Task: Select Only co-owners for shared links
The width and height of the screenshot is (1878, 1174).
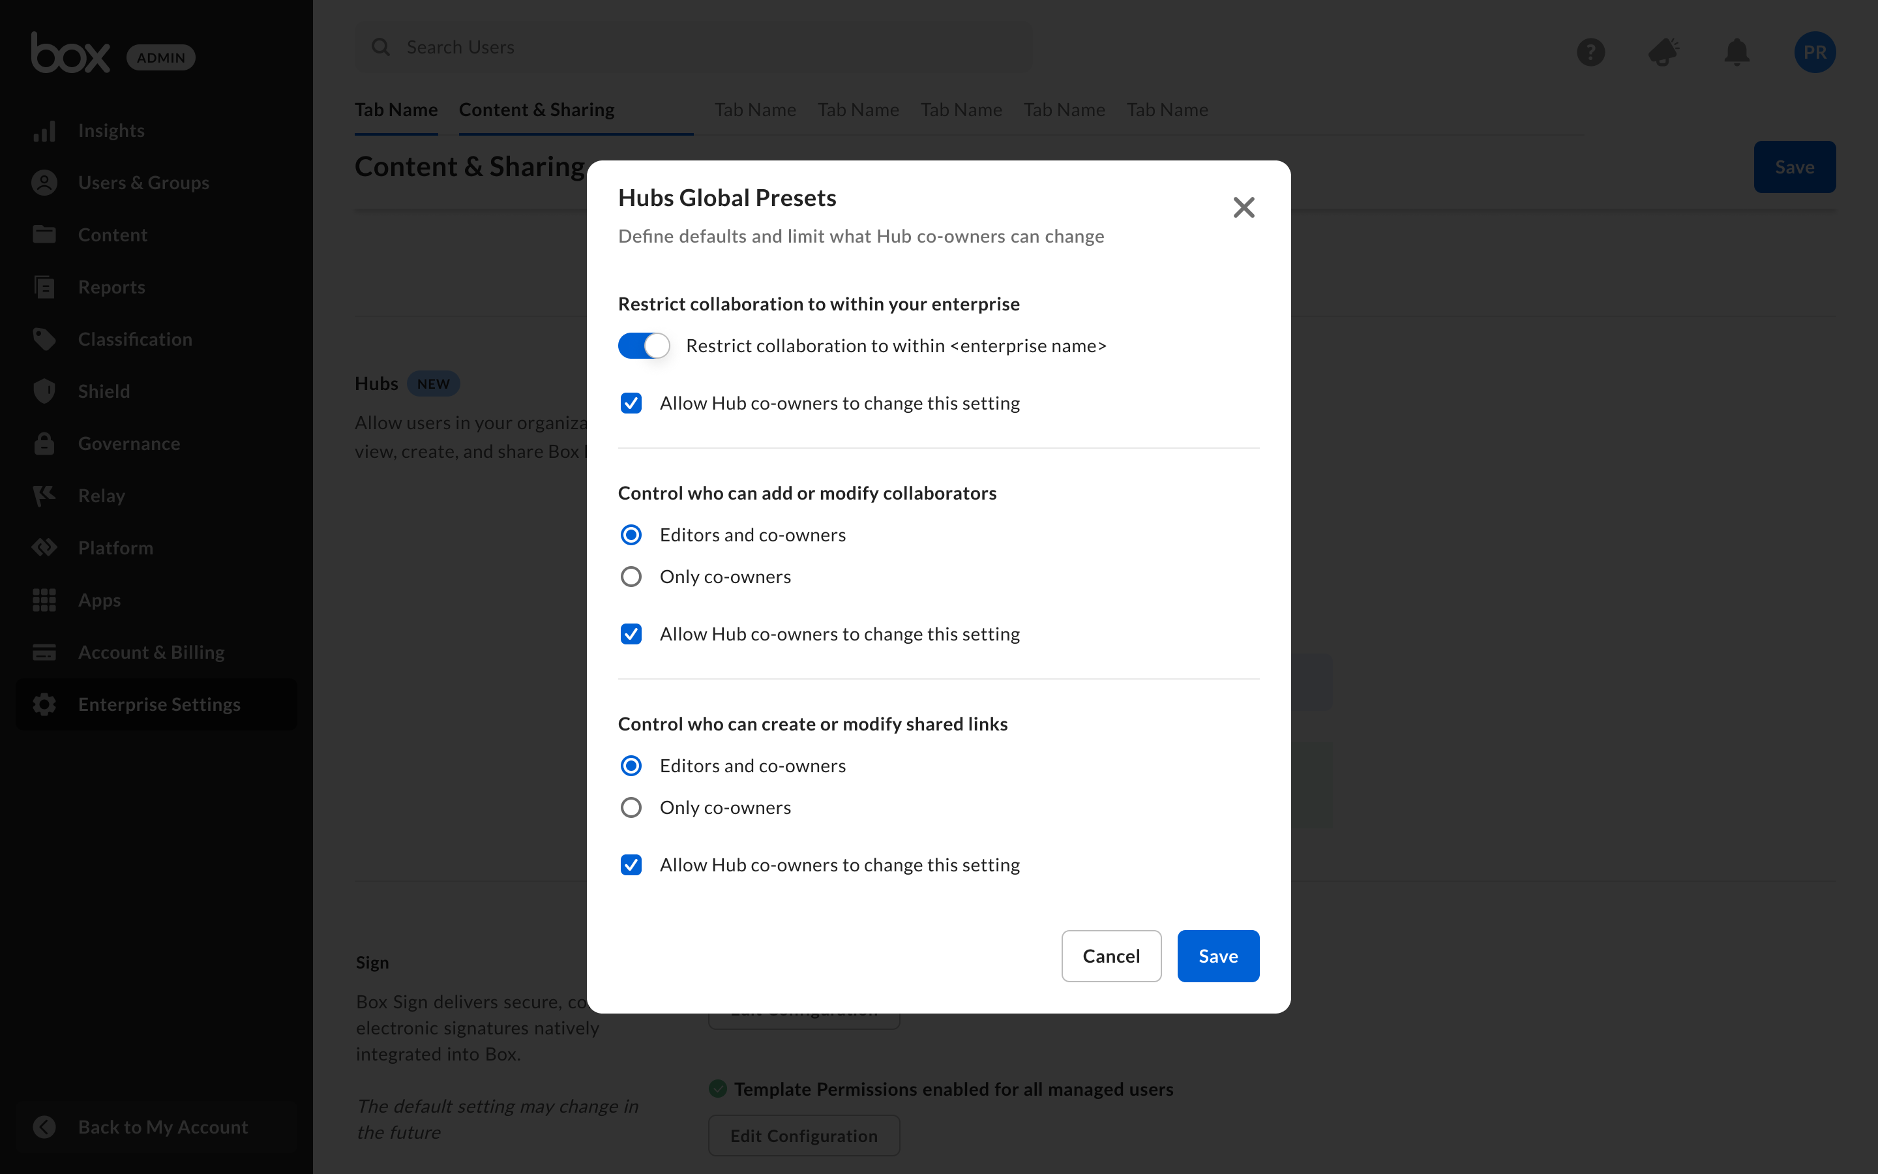Action: click(x=631, y=807)
